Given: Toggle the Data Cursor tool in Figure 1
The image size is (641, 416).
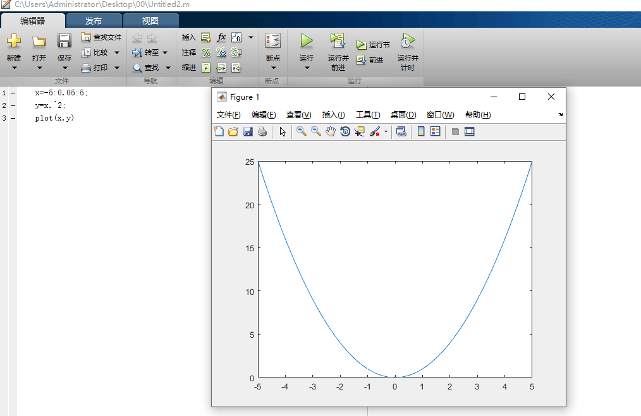Looking at the screenshot, I should [360, 131].
